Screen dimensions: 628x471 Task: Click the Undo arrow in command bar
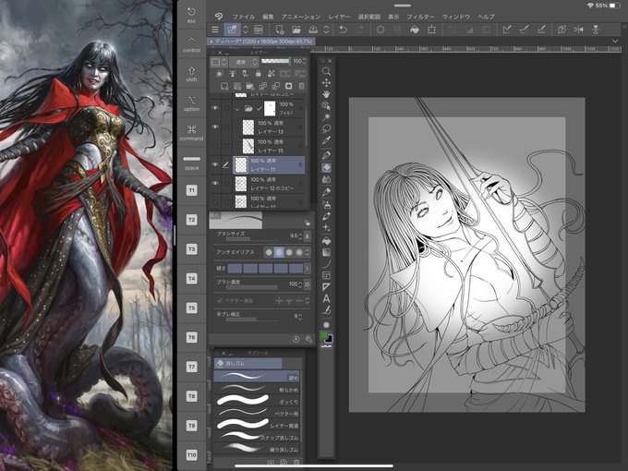coord(344,30)
